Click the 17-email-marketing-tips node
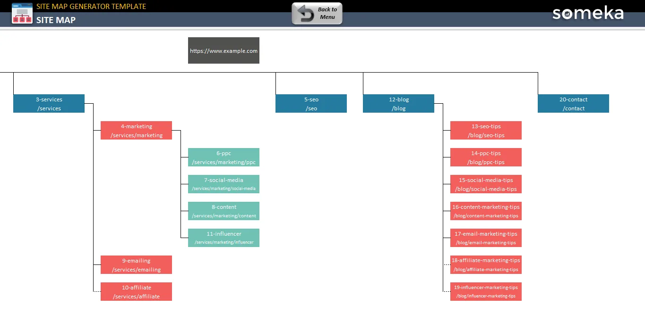645x330 pixels. point(486,238)
